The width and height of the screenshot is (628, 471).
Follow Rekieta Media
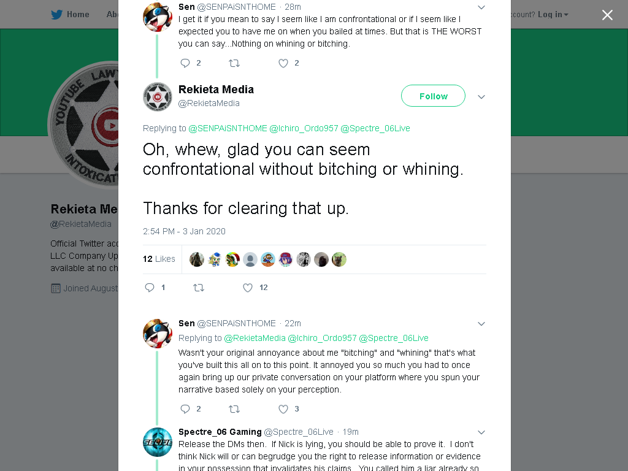(433, 96)
